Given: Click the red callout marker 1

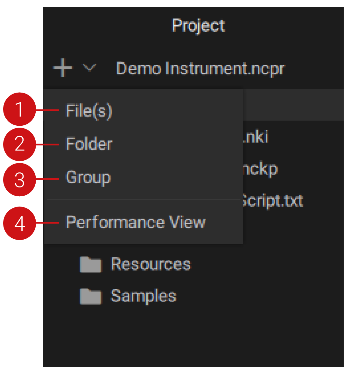Looking at the screenshot, I should click(19, 109).
